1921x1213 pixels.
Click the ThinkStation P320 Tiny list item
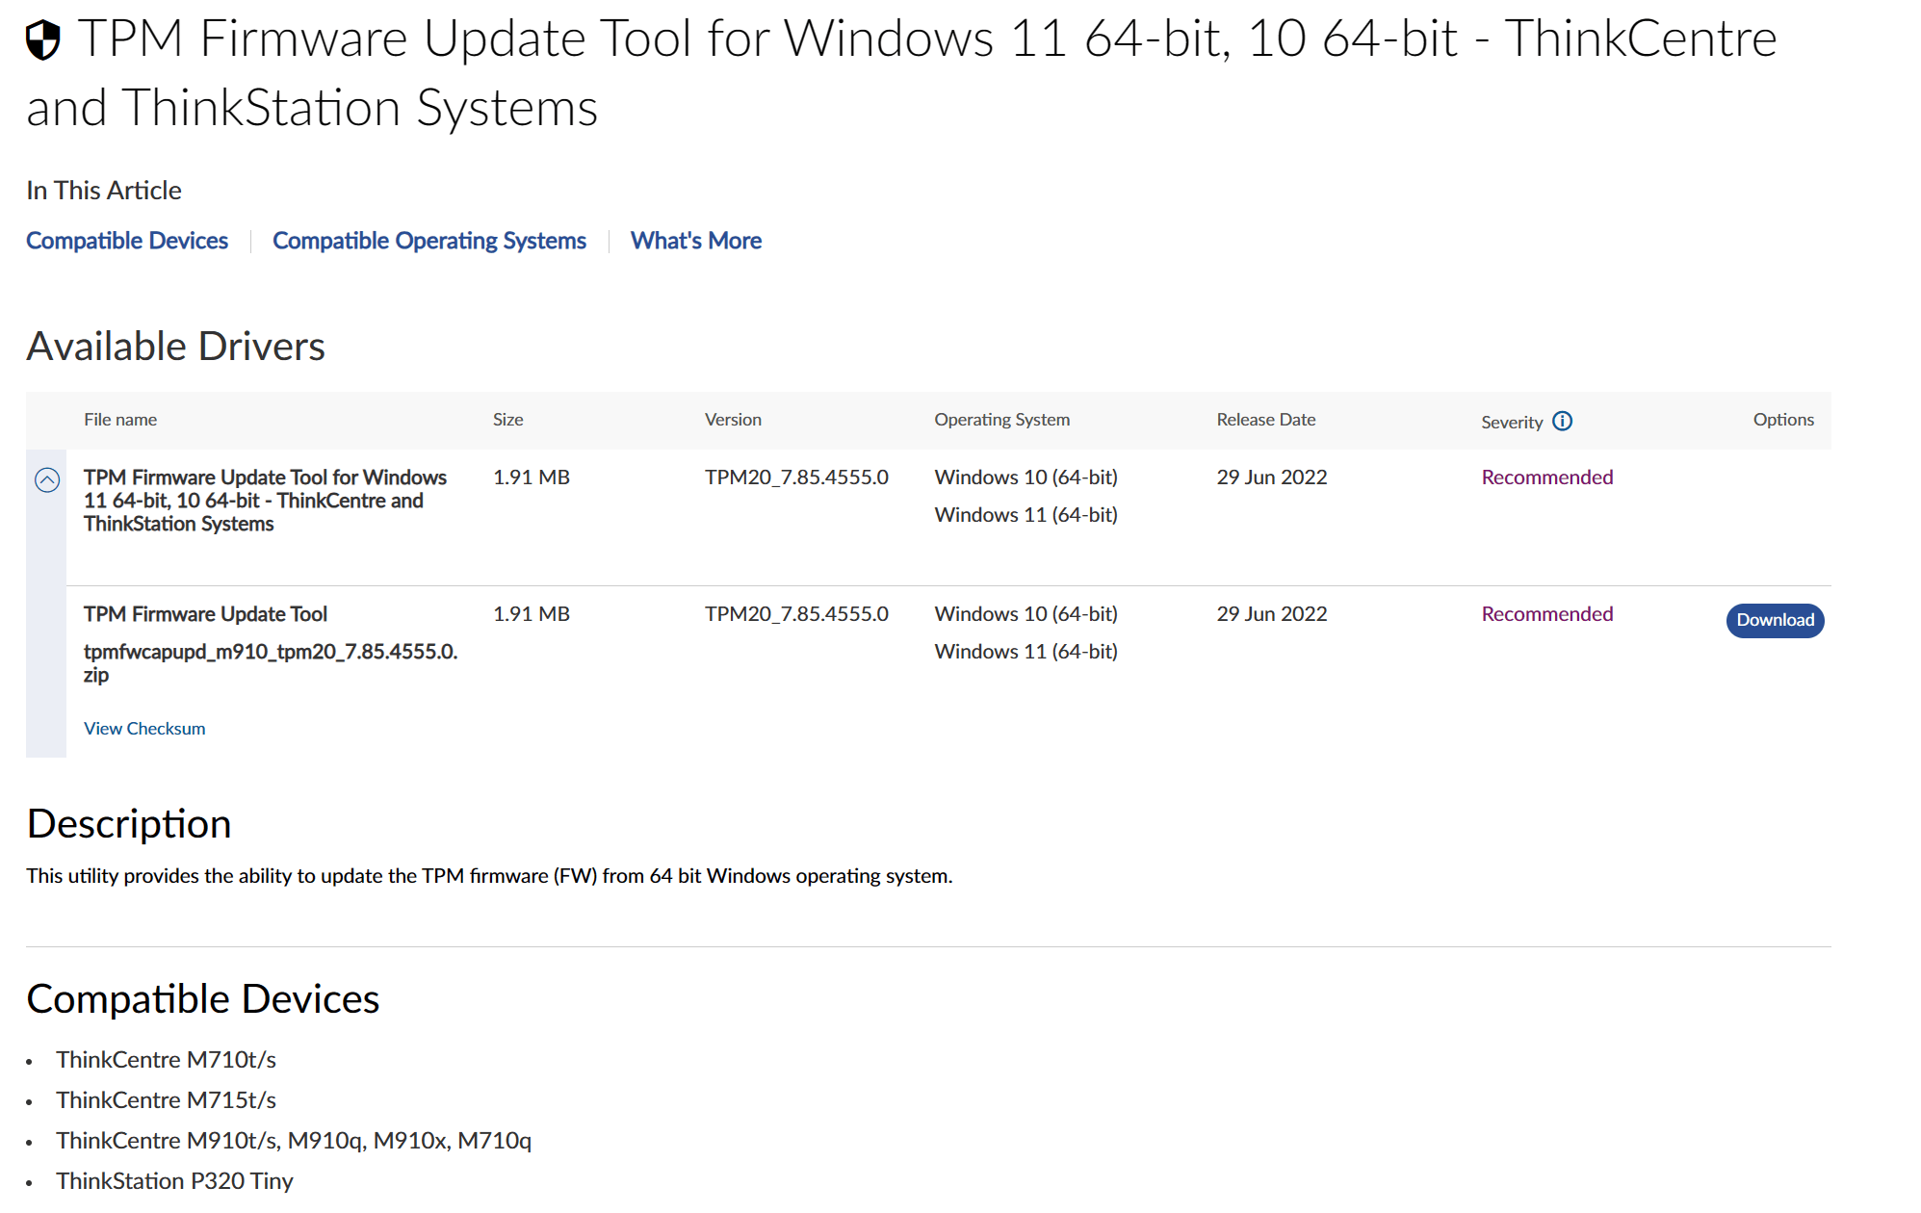[174, 1180]
